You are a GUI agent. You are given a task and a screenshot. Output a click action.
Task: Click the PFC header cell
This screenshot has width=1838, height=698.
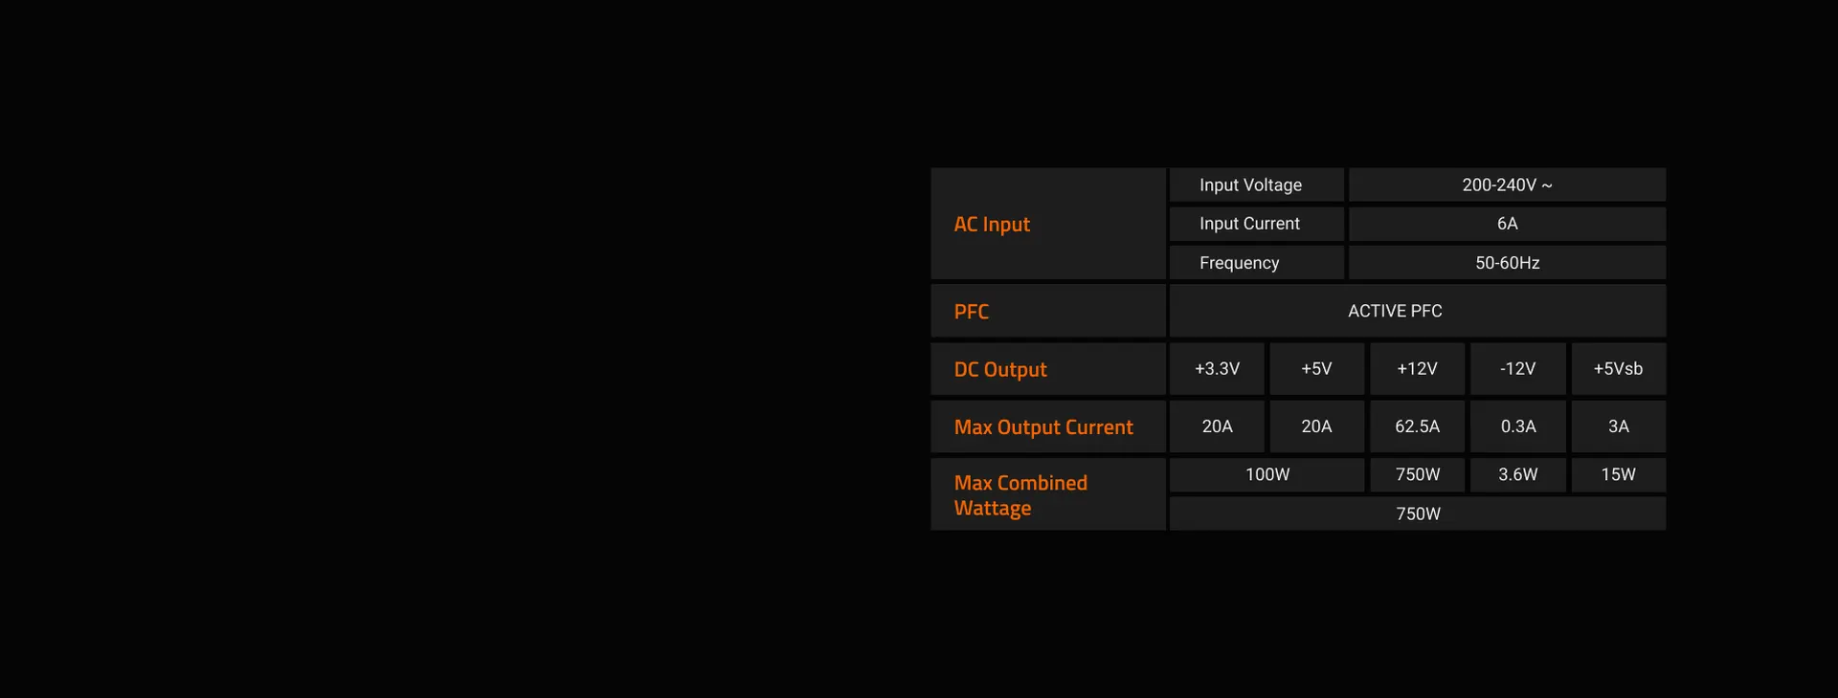click(x=1048, y=311)
